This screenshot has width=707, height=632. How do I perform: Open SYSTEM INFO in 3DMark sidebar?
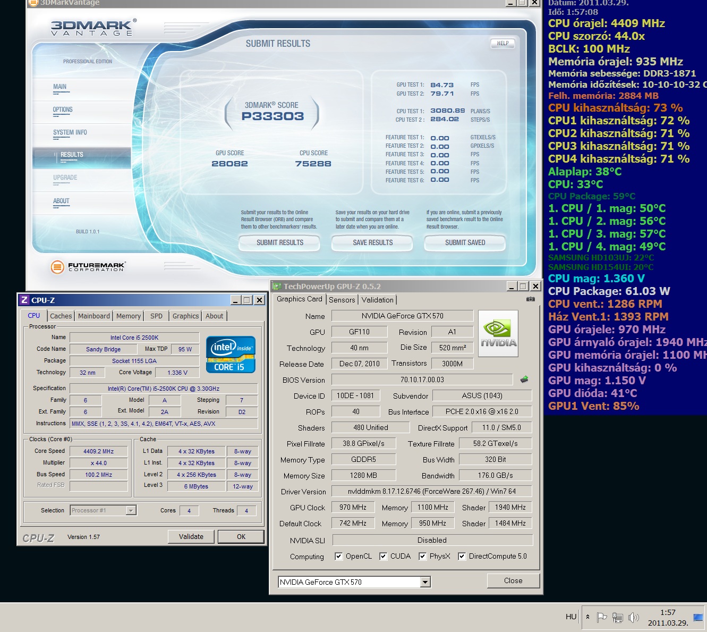pyautogui.click(x=81, y=134)
